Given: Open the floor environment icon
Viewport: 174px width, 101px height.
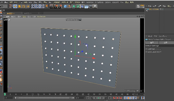Looking at the screenshot, I should (x=86, y=6).
